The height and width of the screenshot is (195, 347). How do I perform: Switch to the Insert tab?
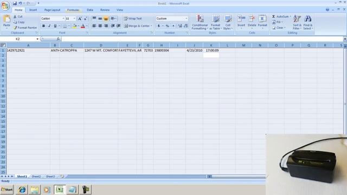(x=33, y=10)
